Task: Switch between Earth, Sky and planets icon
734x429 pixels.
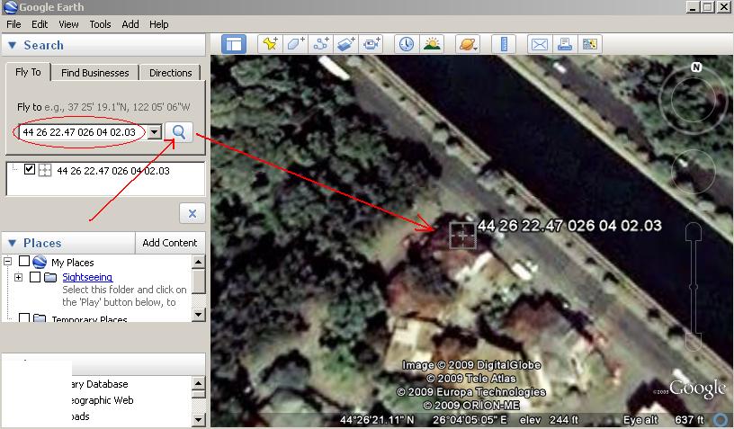Action: [468, 44]
